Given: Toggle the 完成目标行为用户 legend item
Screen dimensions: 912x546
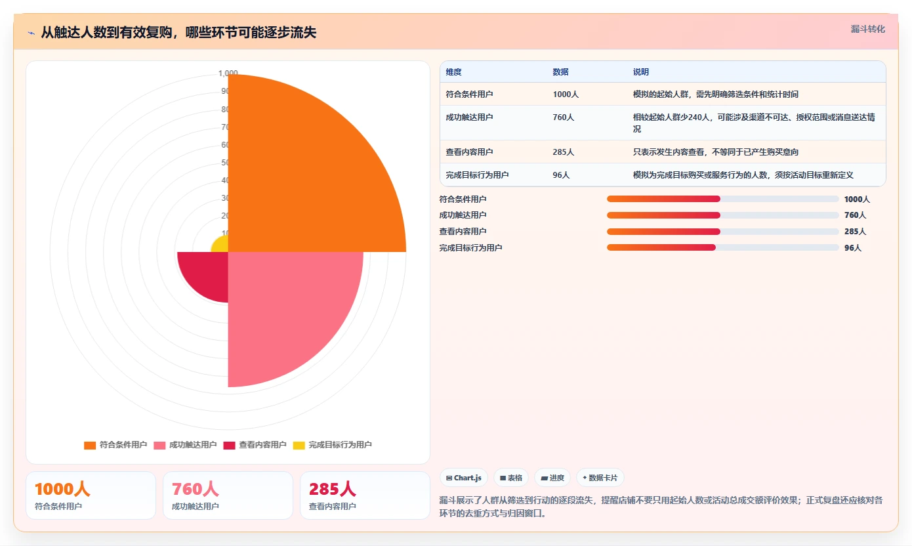Looking at the screenshot, I should [333, 445].
